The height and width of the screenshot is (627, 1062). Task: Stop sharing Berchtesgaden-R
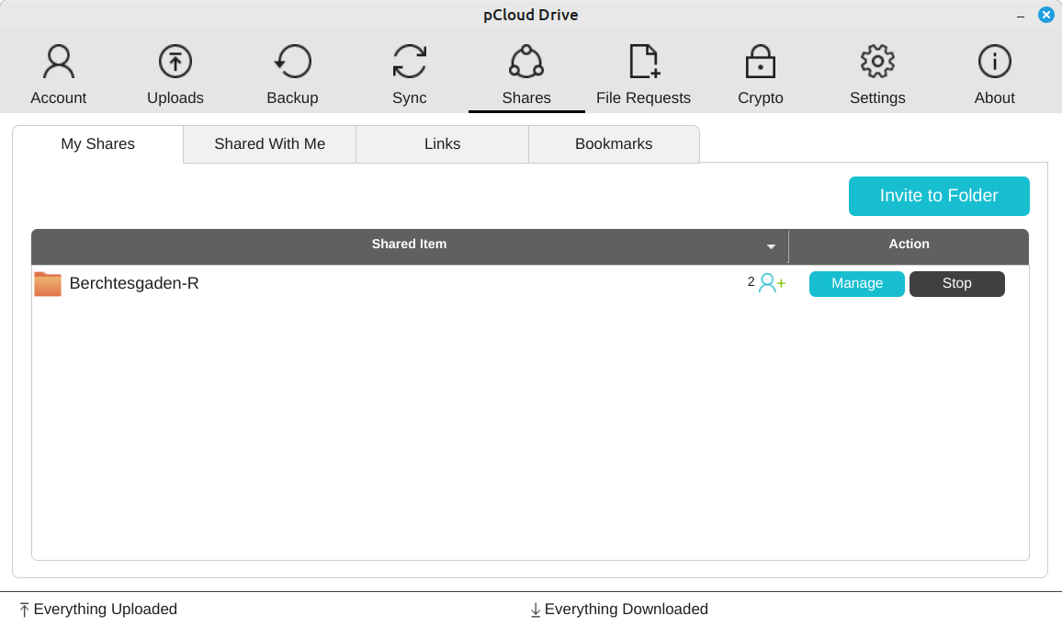click(956, 283)
